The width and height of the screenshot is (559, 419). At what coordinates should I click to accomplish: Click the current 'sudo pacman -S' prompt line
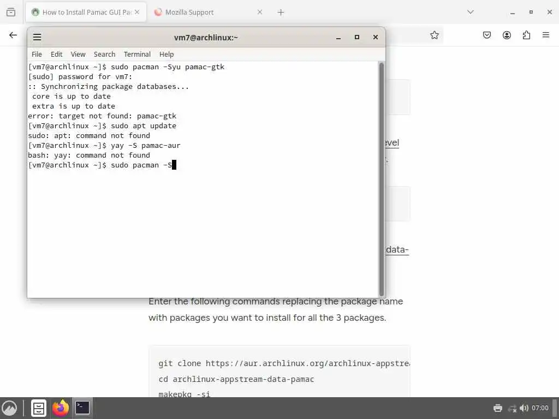pos(102,165)
